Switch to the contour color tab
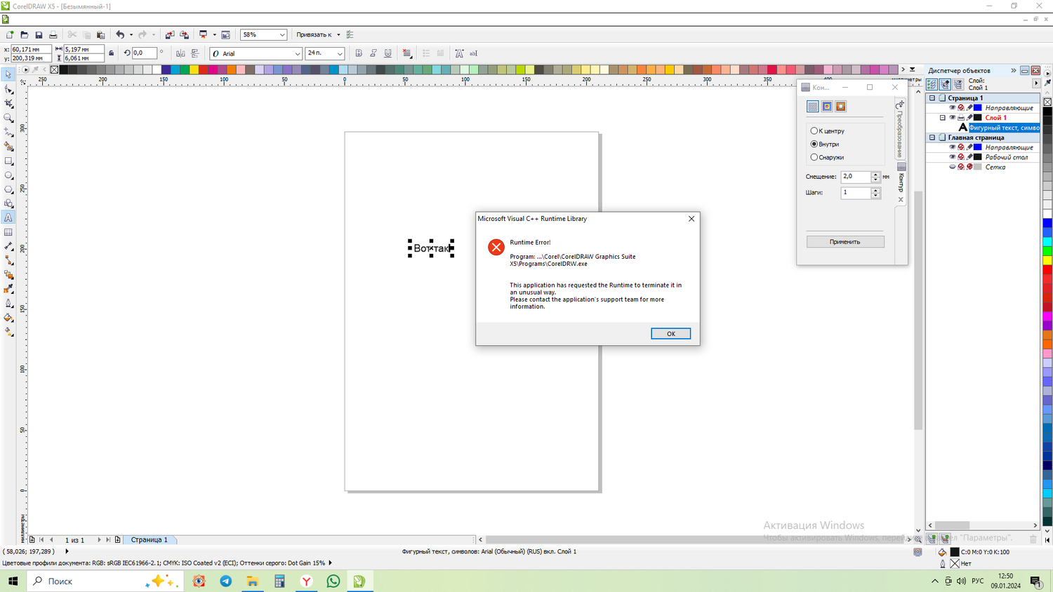The image size is (1053, 592). click(827, 107)
